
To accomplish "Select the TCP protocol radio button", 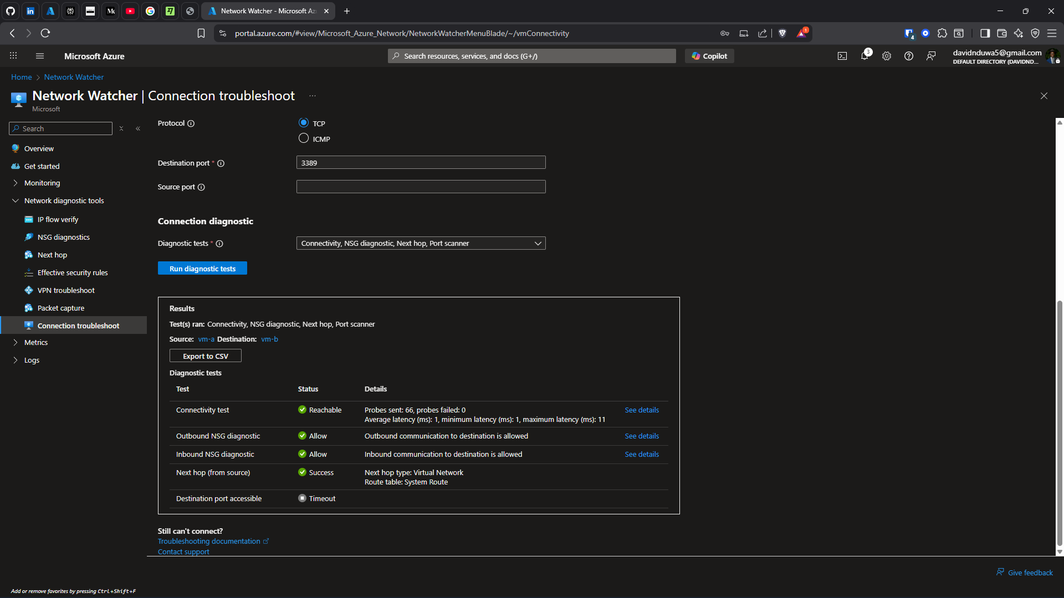I will [x=304, y=123].
